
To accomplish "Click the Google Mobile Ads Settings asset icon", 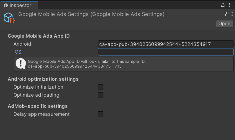I will [9, 18].
